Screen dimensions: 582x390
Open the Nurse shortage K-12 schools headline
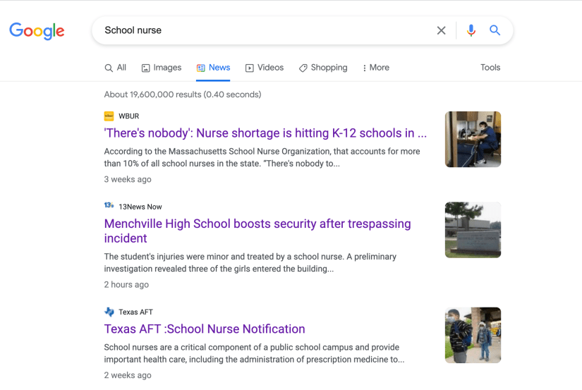point(265,133)
